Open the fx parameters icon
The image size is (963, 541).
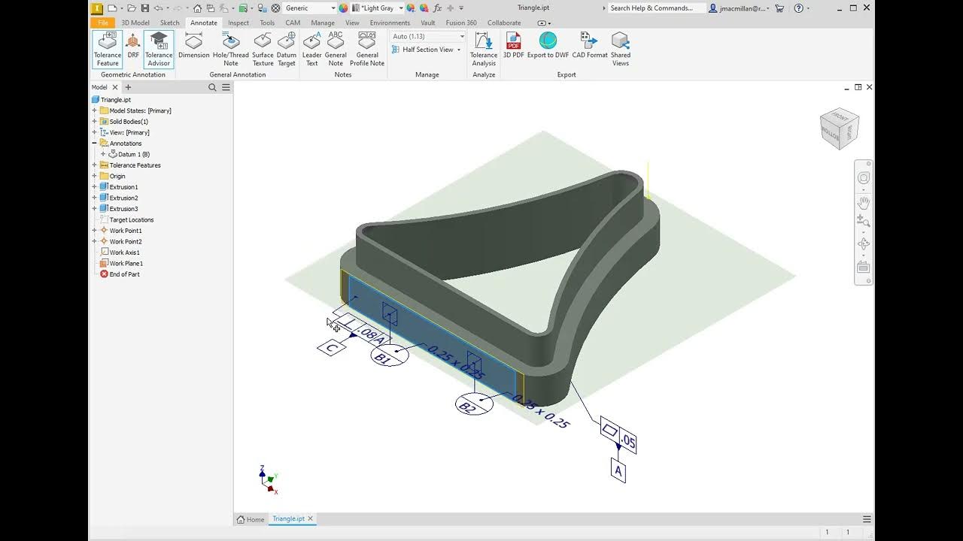pyautogui.click(x=437, y=8)
